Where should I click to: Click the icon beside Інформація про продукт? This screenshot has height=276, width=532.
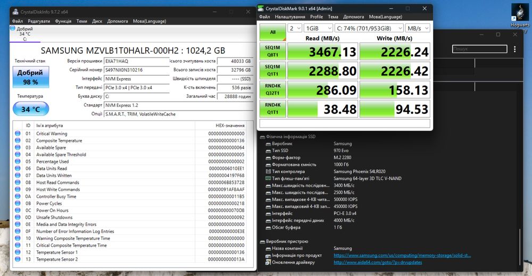pyautogui.click(x=268, y=255)
